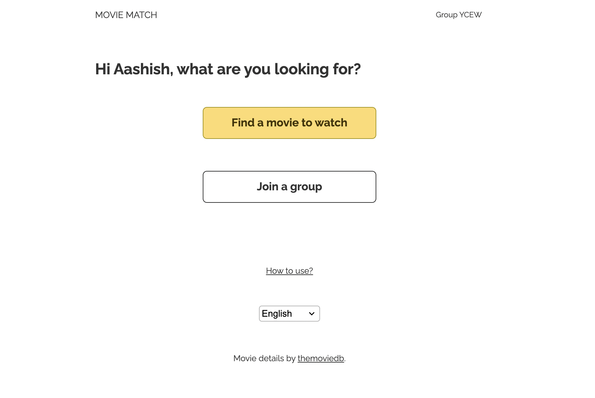Viewport: 595px width, 398px height.
Task: Expand the language picker to change languages
Action: click(289, 313)
